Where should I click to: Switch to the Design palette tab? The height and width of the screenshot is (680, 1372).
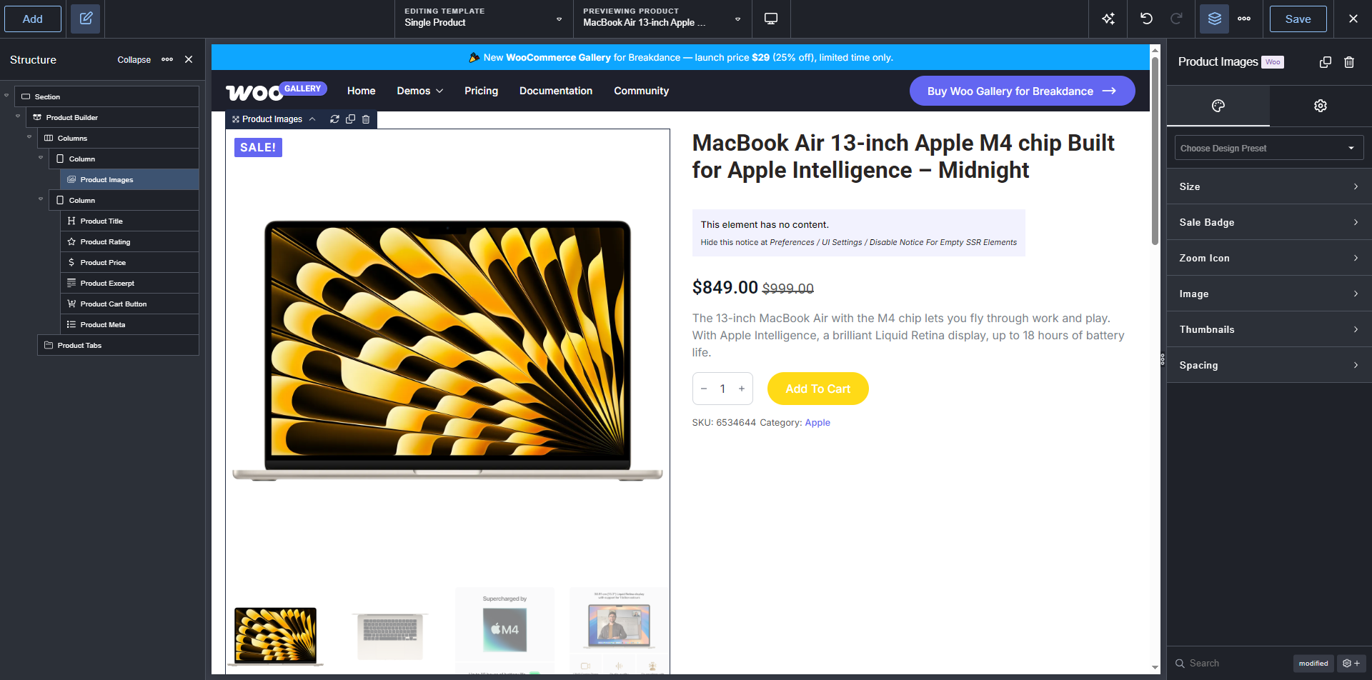click(1218, 106)
